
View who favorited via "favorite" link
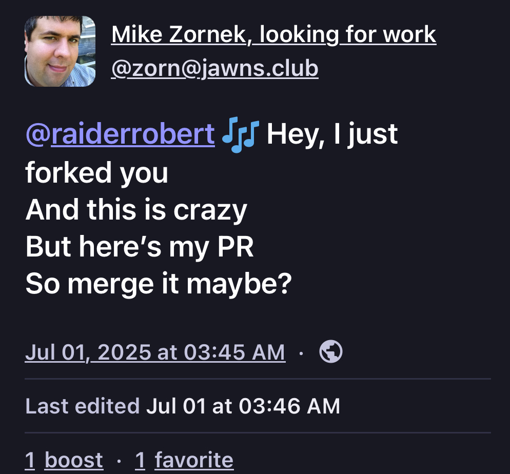coord(194,460)
